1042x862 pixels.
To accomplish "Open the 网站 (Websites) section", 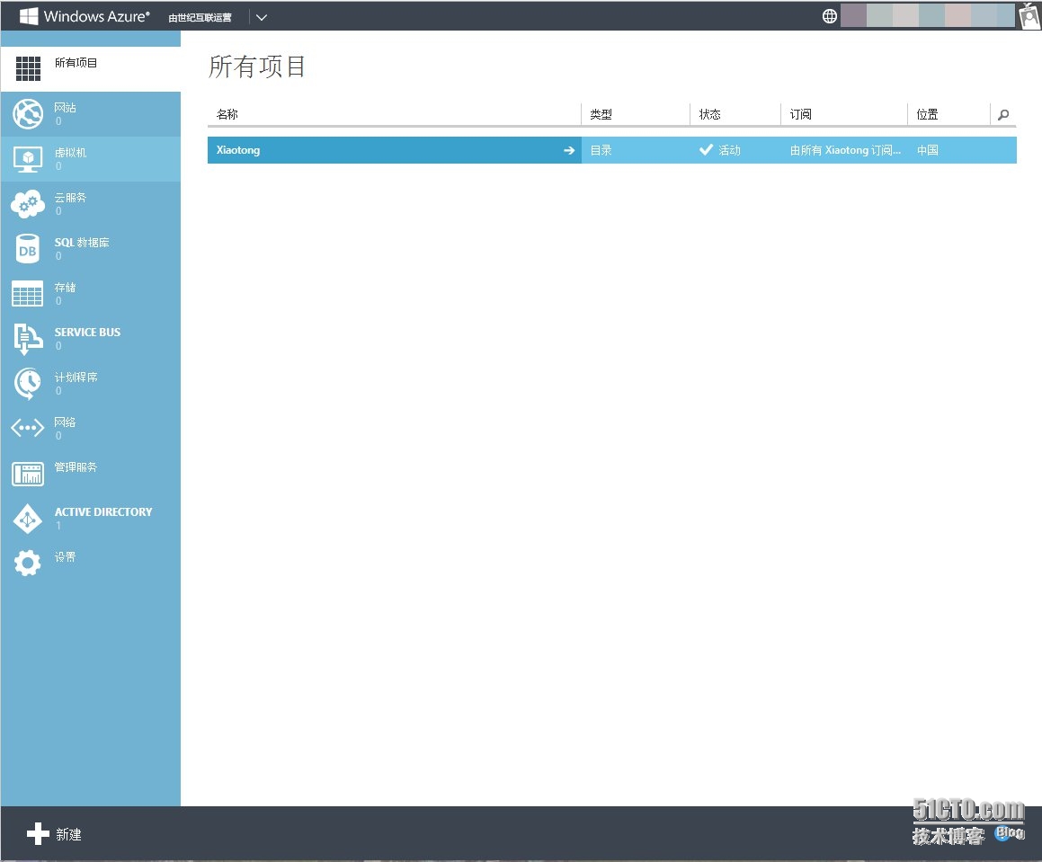I will pyautogui.click(x=28, y=114).
